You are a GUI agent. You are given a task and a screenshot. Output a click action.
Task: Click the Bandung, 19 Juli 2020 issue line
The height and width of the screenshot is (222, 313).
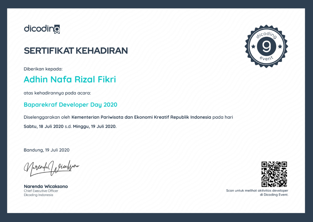[x=46, y=150]
